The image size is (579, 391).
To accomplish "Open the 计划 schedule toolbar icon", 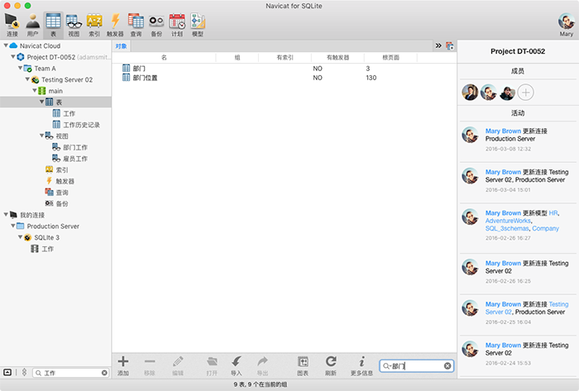I will tap(177, 25).
